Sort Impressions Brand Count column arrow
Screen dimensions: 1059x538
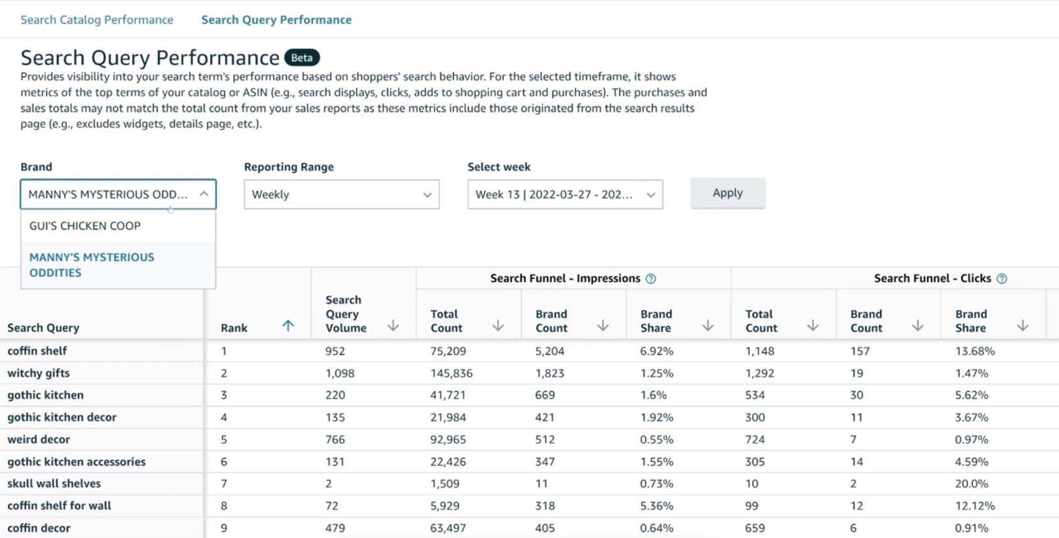(603, 326)
